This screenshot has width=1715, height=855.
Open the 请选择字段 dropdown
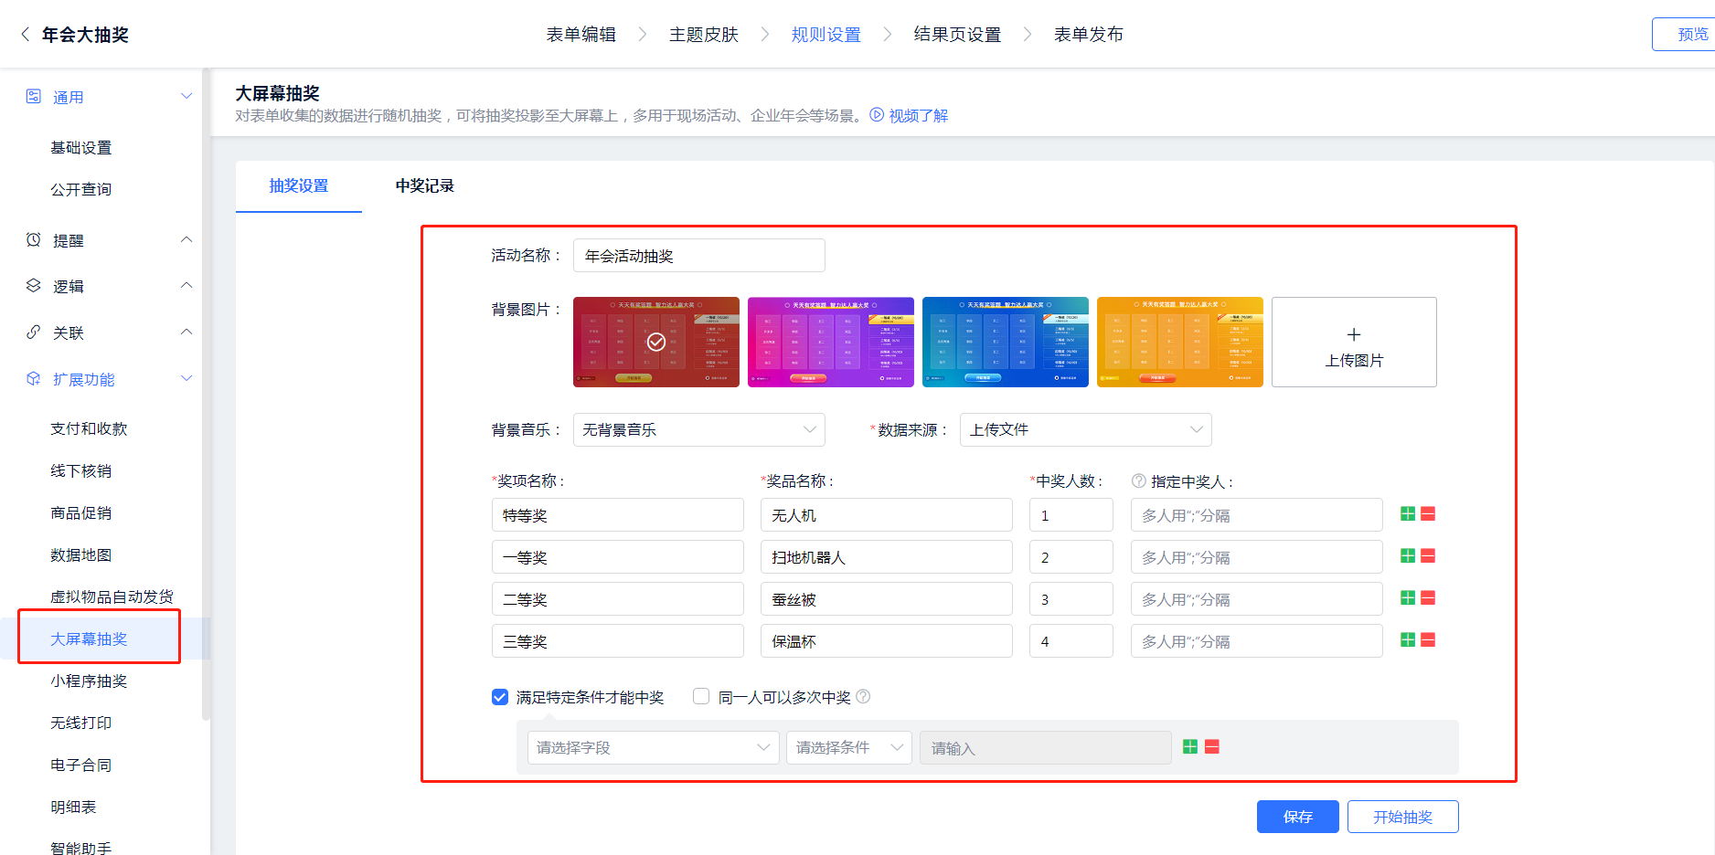point(654,747)
